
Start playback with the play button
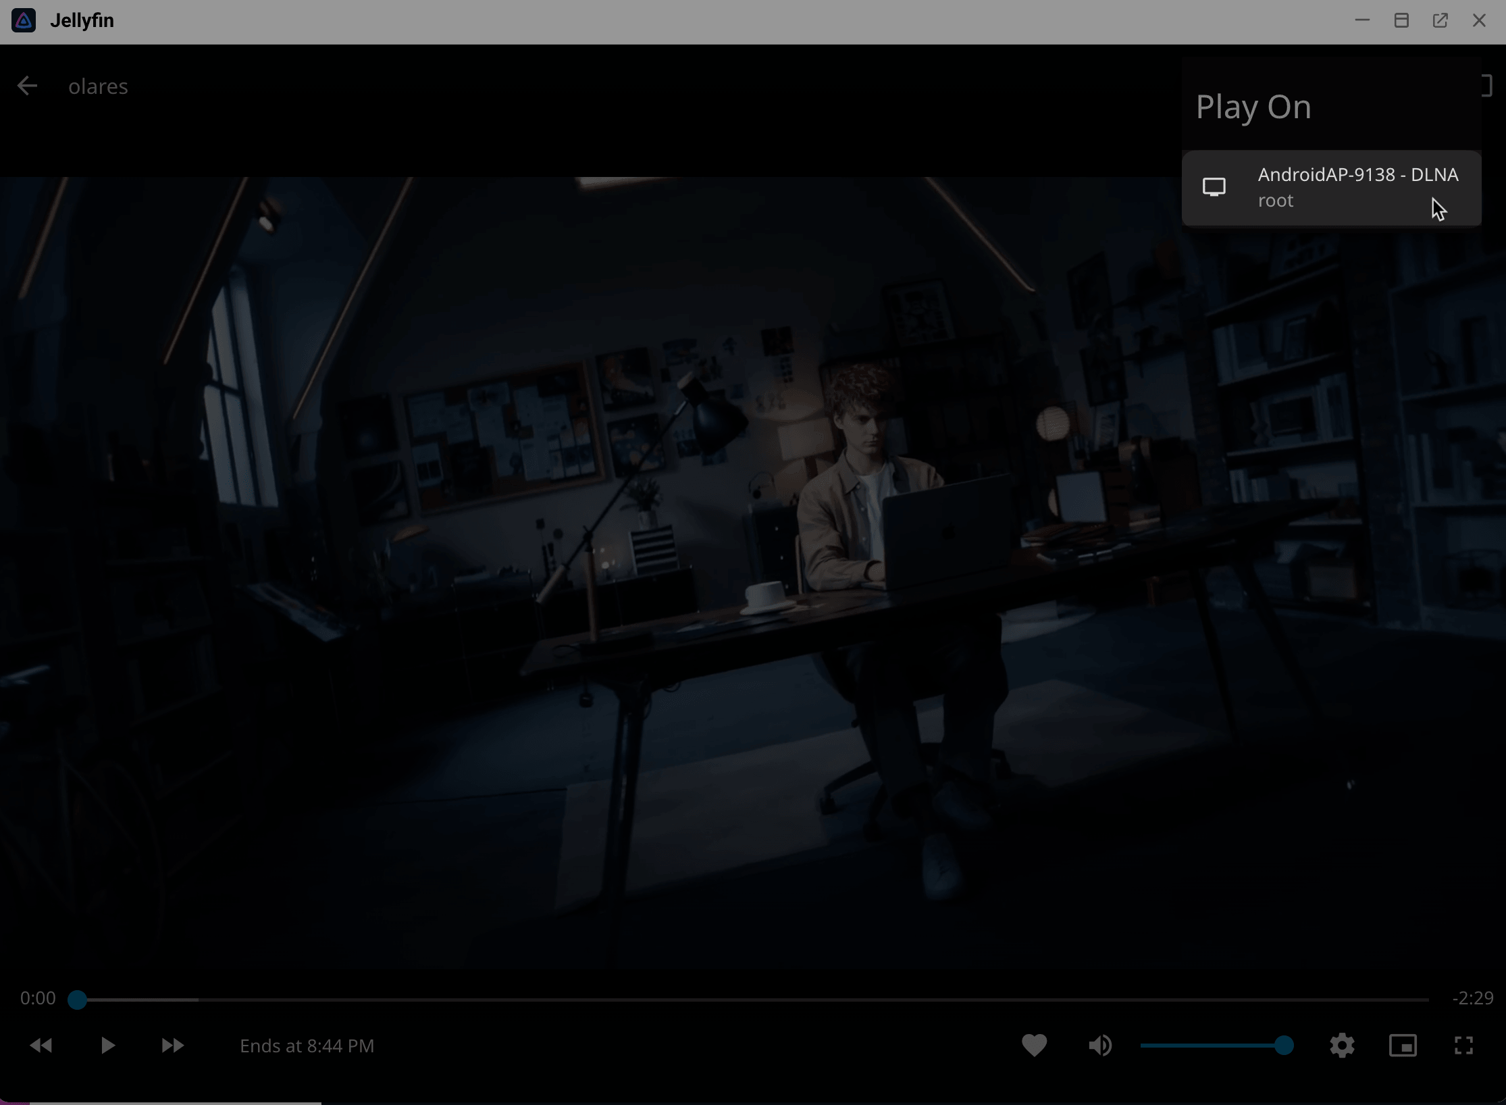click(x=107, y=1046)
